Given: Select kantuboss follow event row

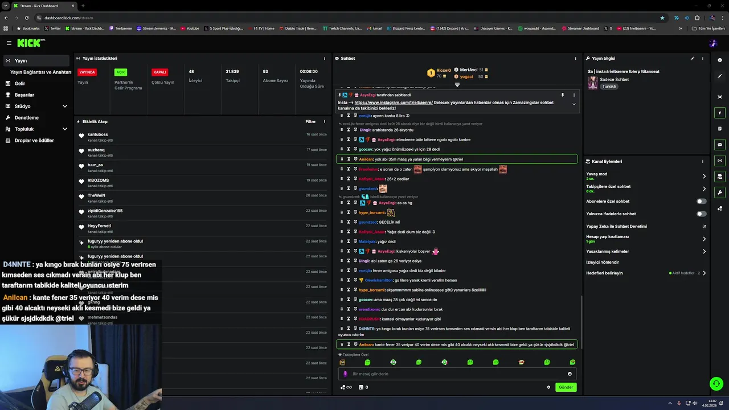Looking at the screenshot, I should (202, 137).
